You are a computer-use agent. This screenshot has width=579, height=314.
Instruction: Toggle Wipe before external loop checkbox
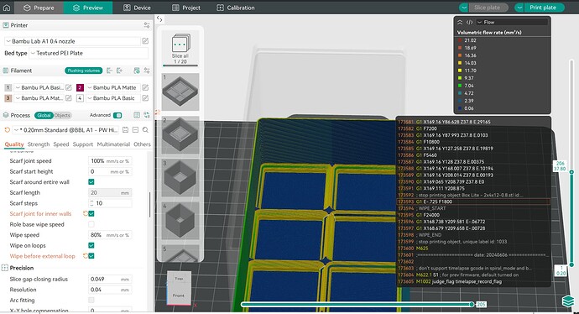pyautogui.click(x=91, y=256)
